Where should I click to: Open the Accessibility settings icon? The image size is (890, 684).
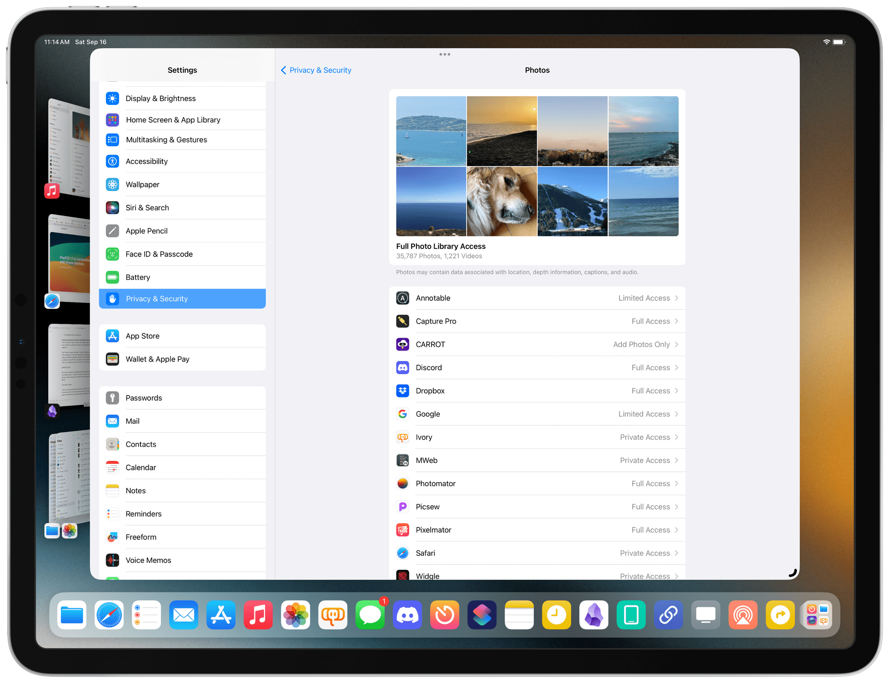(x=113, y=161)
